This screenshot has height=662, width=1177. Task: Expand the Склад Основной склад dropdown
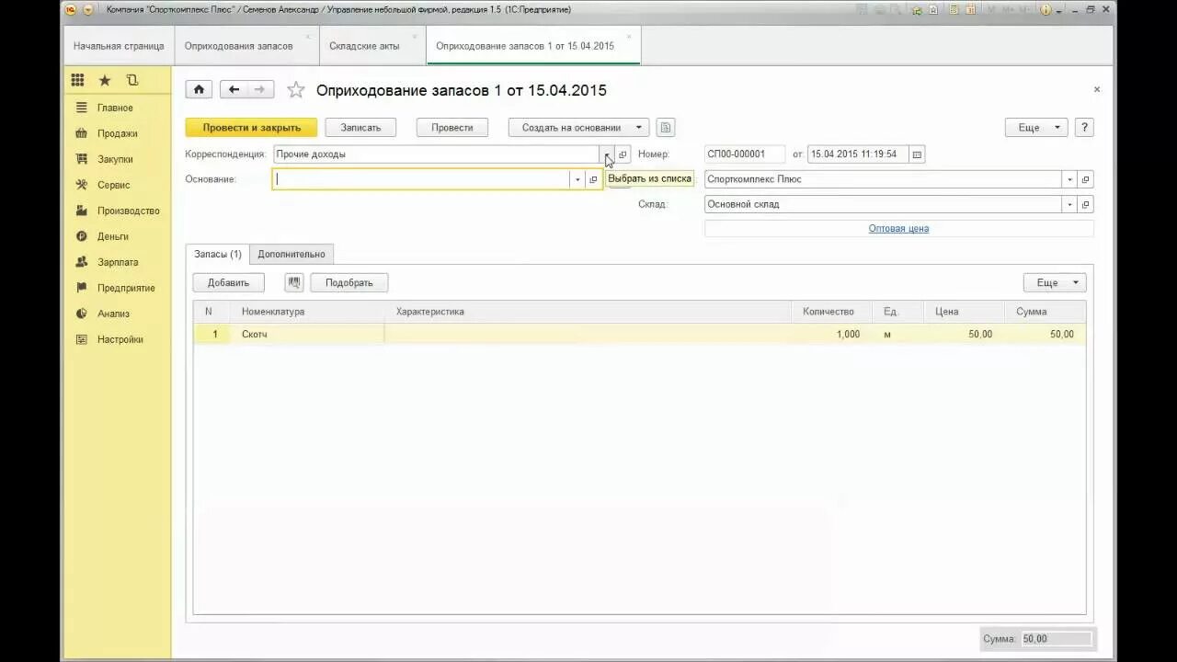1069,204
